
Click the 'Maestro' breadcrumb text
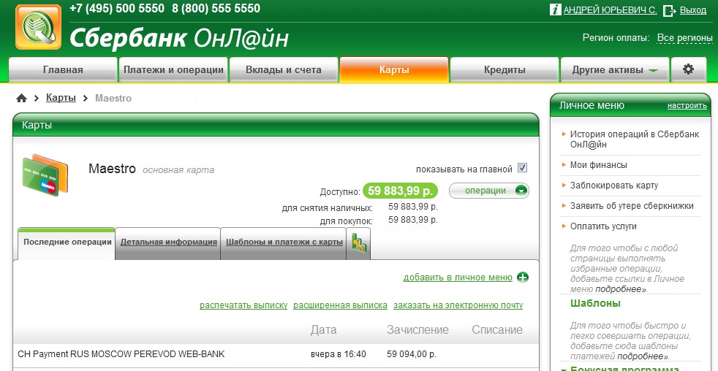[113, 98]
